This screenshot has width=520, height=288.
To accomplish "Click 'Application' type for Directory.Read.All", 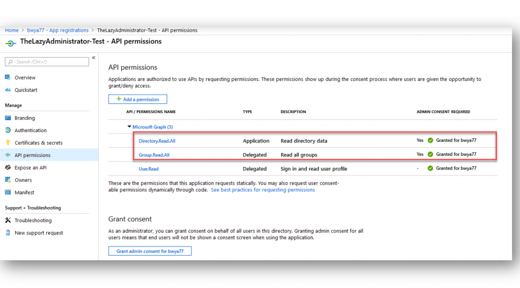I will coord(256,141).
